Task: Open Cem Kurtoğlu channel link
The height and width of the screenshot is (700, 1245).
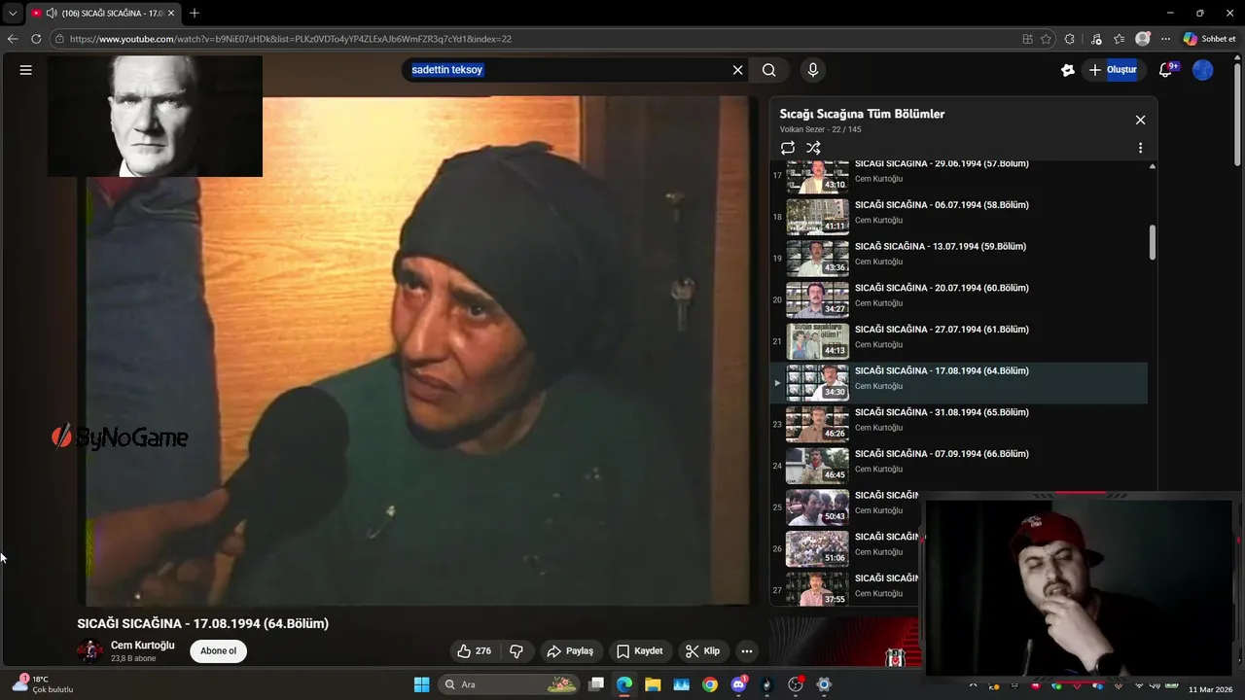Action: 142,646
